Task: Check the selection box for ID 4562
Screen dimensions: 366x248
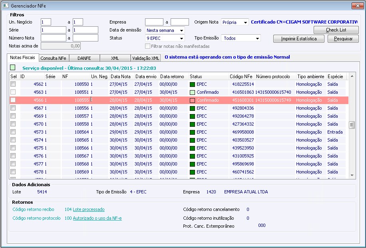Action: tap(13, 84)
